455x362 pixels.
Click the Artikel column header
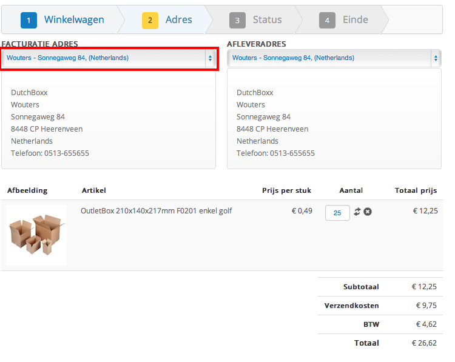(94, 190)
